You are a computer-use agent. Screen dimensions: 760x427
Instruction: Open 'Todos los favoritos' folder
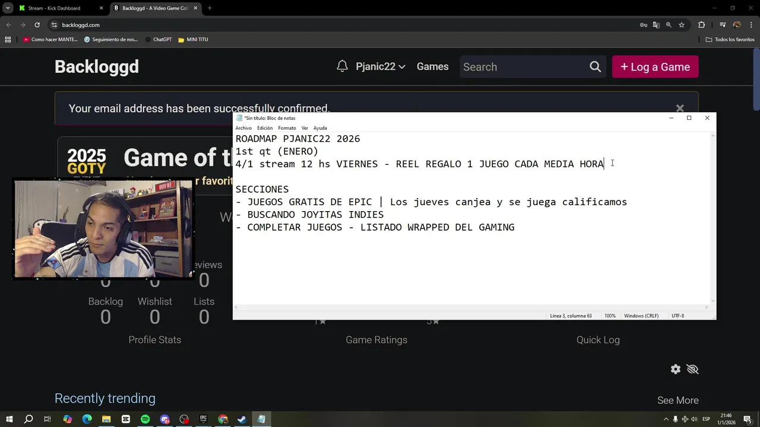click(730, 40)
